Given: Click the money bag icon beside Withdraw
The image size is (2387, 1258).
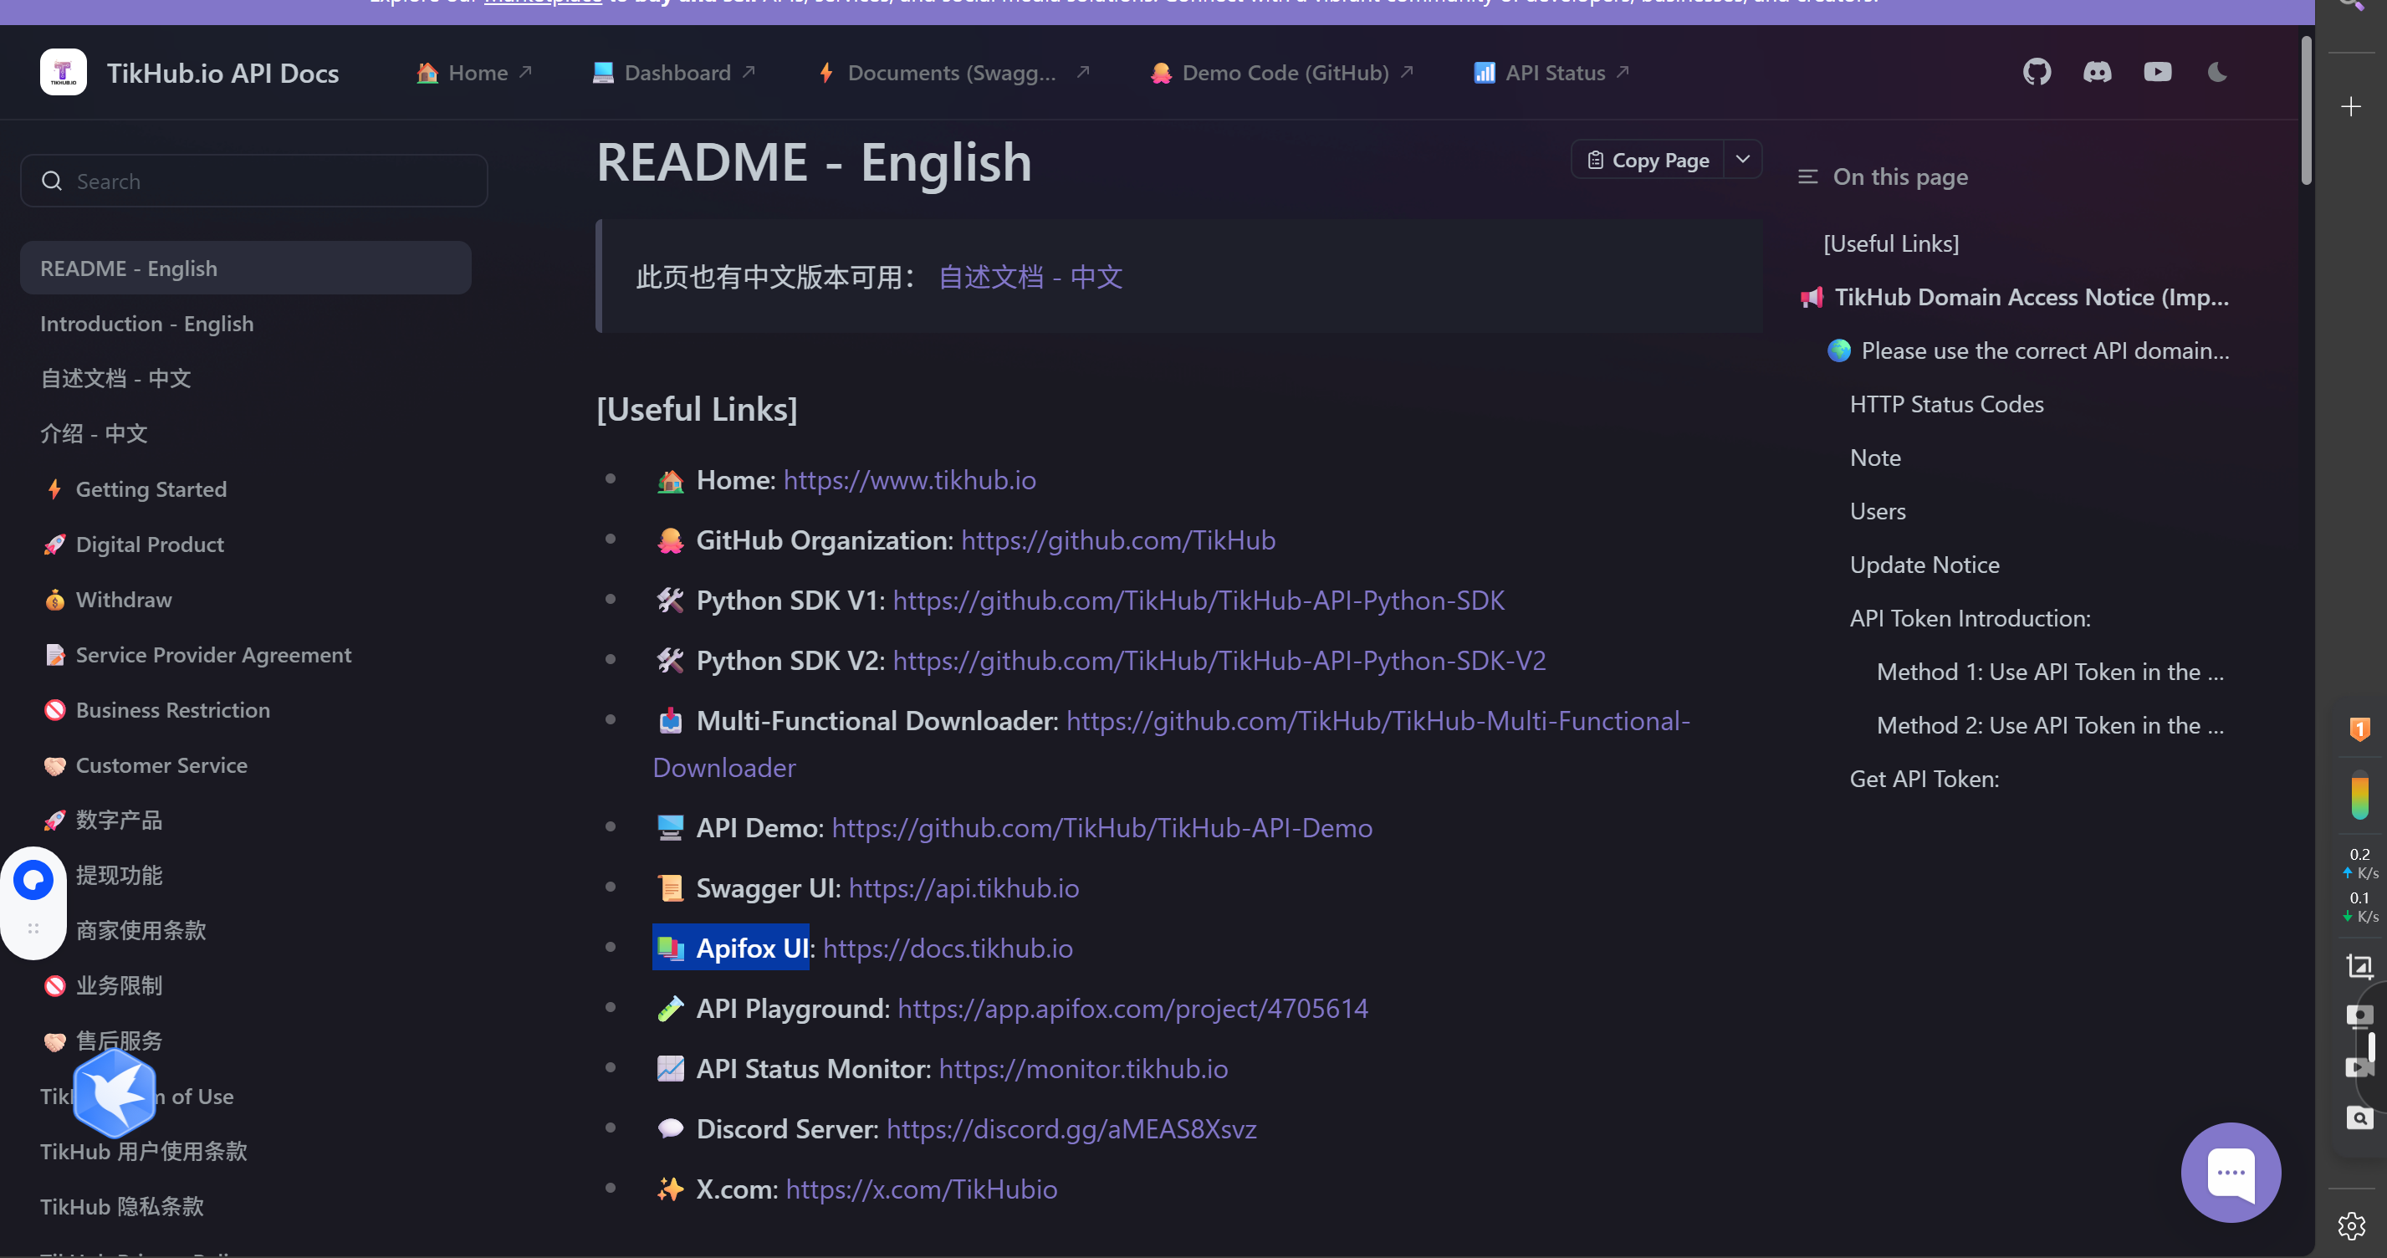Looking at the screenshot, I should click(x=54, y=600).
